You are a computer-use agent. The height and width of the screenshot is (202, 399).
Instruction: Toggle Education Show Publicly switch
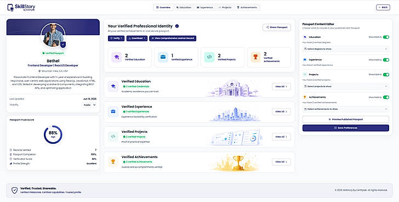(x=386, y=37)
